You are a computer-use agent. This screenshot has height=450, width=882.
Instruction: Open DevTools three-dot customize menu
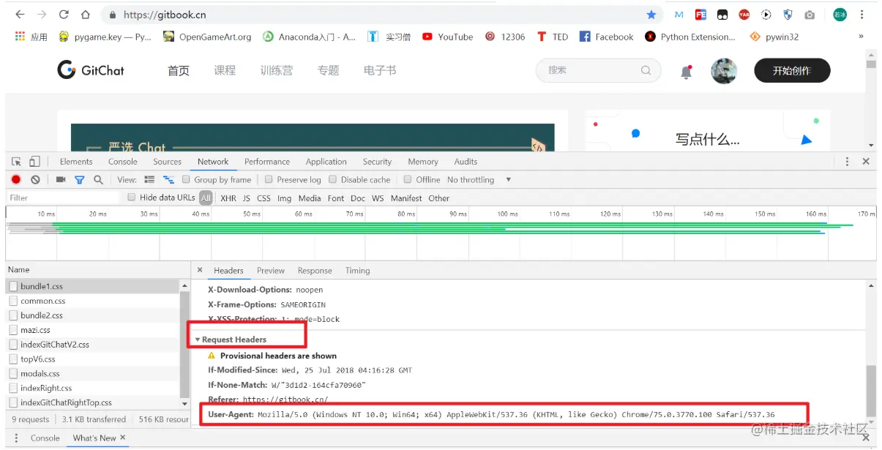[847, 162]
